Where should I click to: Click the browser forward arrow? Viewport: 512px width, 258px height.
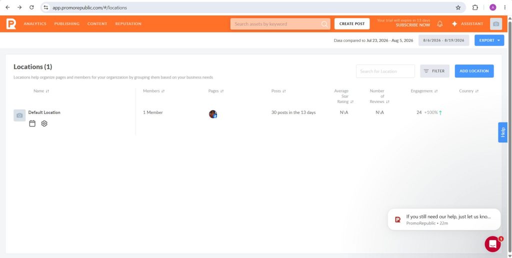19,7
